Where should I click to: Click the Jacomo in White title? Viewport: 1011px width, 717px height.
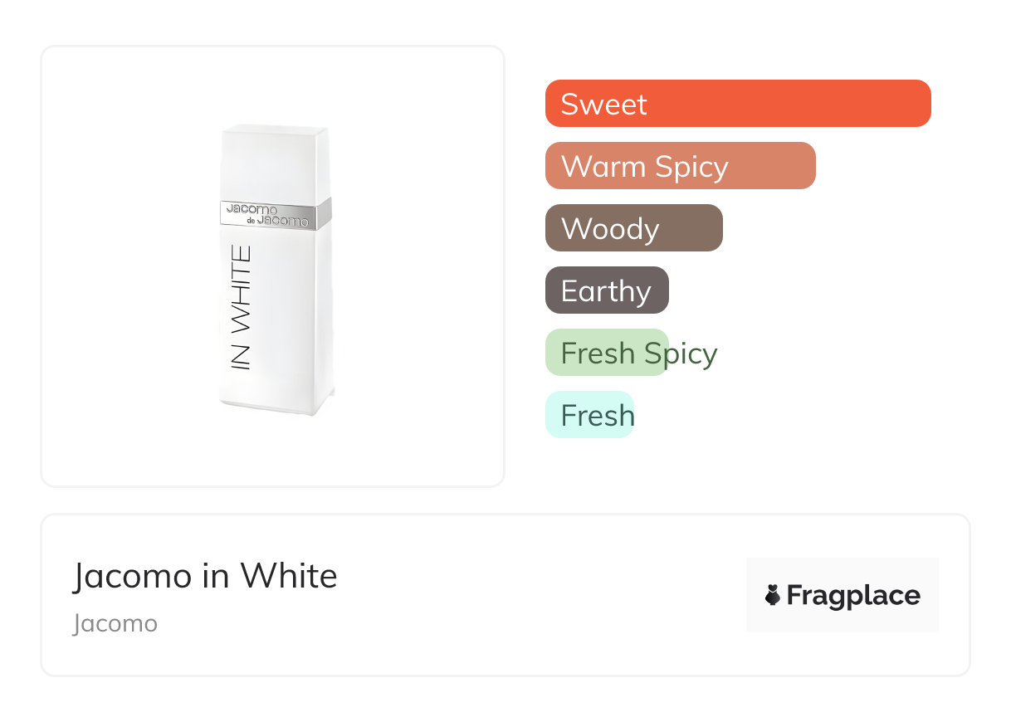coord(205,576)
